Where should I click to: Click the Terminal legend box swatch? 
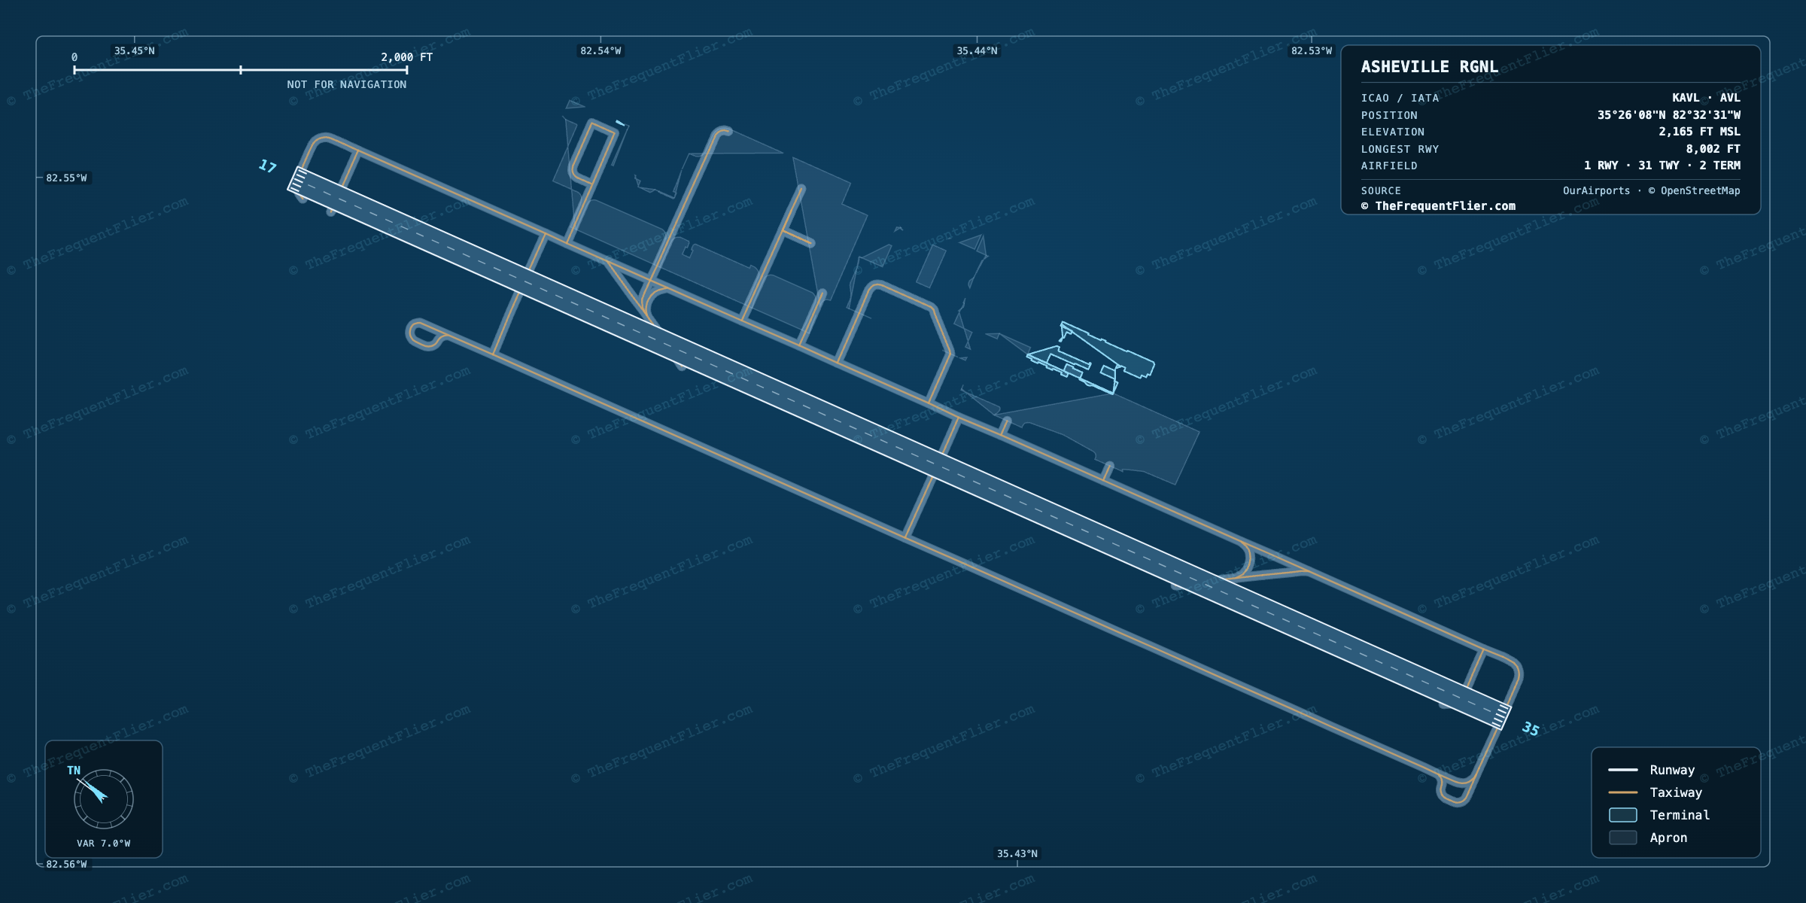[x=1622, y=815]
